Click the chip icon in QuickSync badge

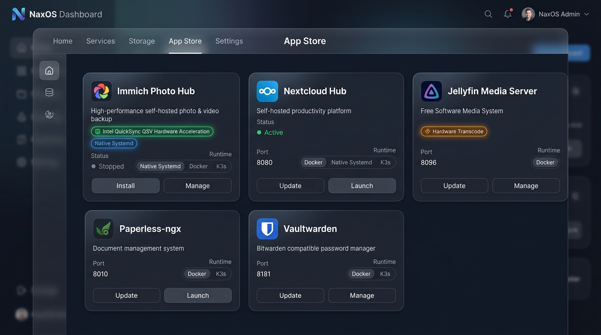(x=98, y=131)
